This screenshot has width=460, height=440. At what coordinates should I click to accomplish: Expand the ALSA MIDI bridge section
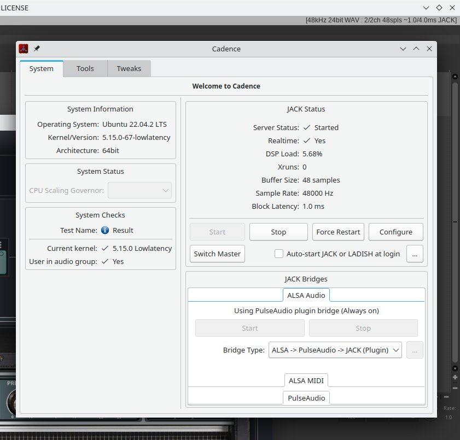click(306, 380)
